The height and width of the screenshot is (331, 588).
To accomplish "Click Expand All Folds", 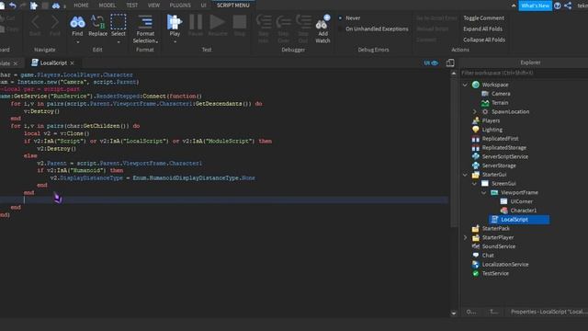I will 482,29.
